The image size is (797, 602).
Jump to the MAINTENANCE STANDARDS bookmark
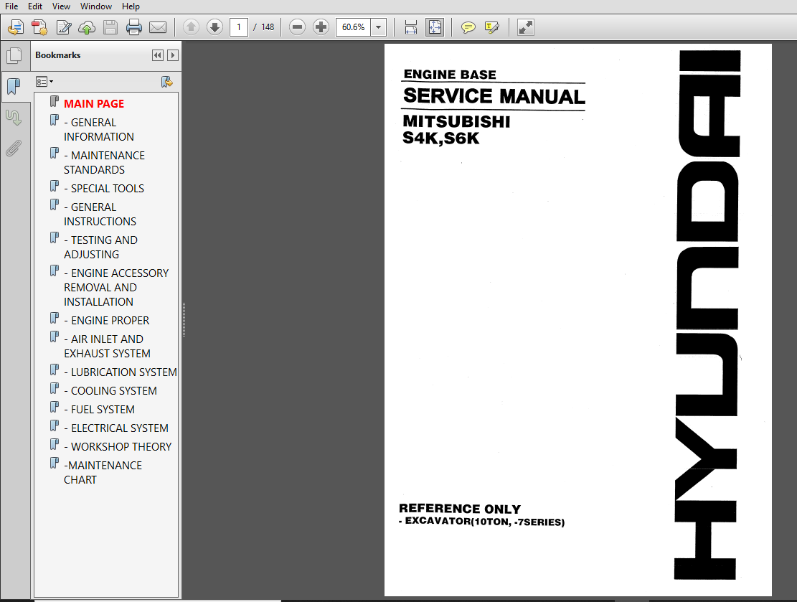coord(104,163)
